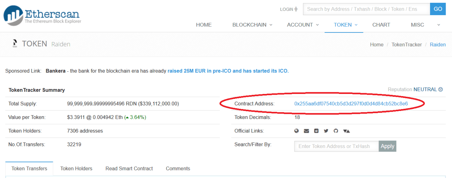The height and width of the screenshot is (178, 452).
Task: Open the Raiden official website globe icon
Action: 297,131
